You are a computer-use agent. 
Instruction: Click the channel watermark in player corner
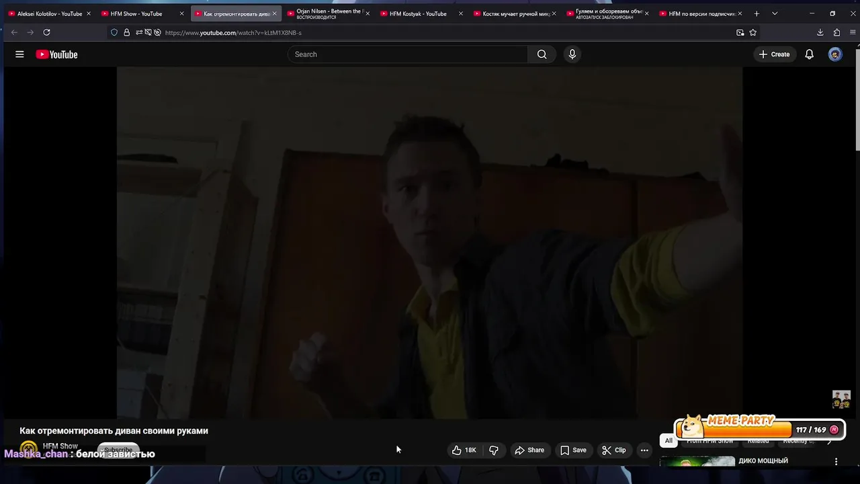tap(841, 399)
